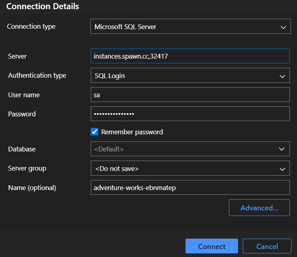This screenshot has height=257, width=297.
Task: Open the Server group dropdown
Action: pos(190,168)
